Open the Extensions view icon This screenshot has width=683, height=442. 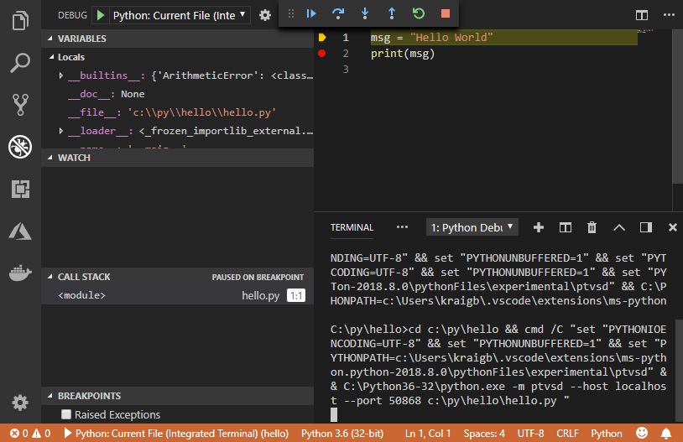(x=20, y=189)
